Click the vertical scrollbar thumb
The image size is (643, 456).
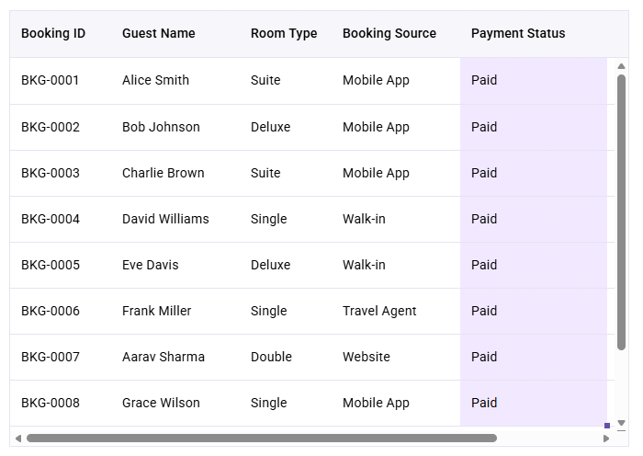pyautogui.click(x=621, y=212)
